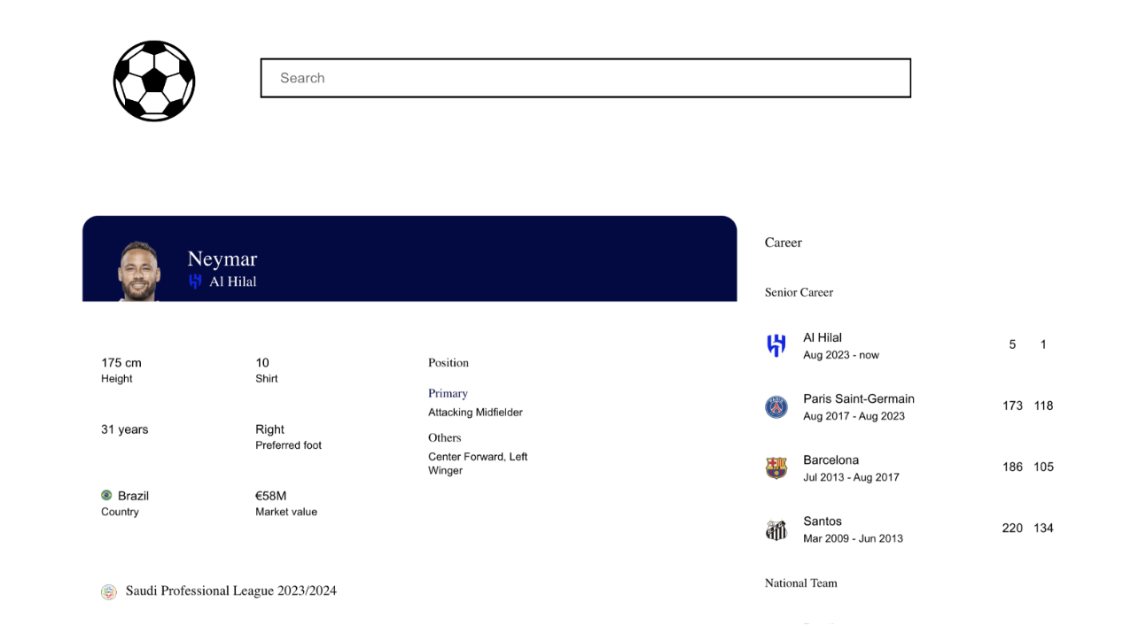Click the 31 years age value
This screenshot has height=641, width=1131.
coord(125,429)
